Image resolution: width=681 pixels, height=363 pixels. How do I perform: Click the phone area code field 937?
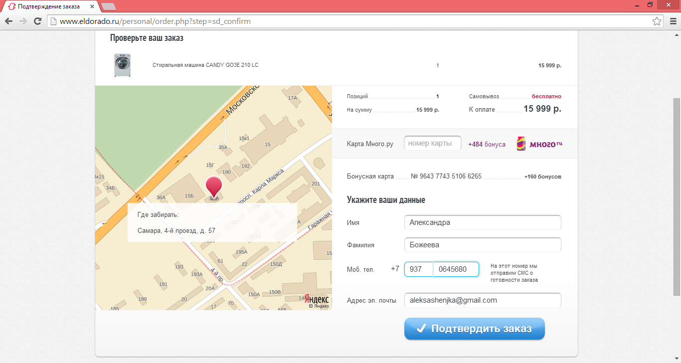point(418,269)
